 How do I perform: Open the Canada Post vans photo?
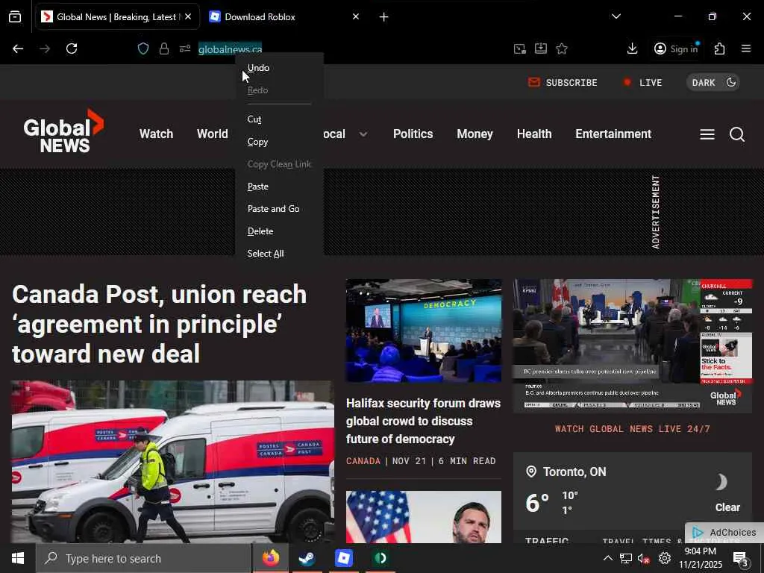[173, 462]
